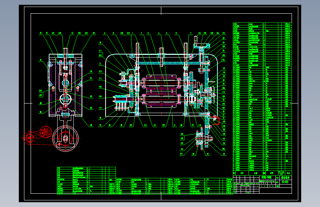This screenshot has width=320, height=207.
Task: Select the rounded machine housing outline
Action: 161,85
